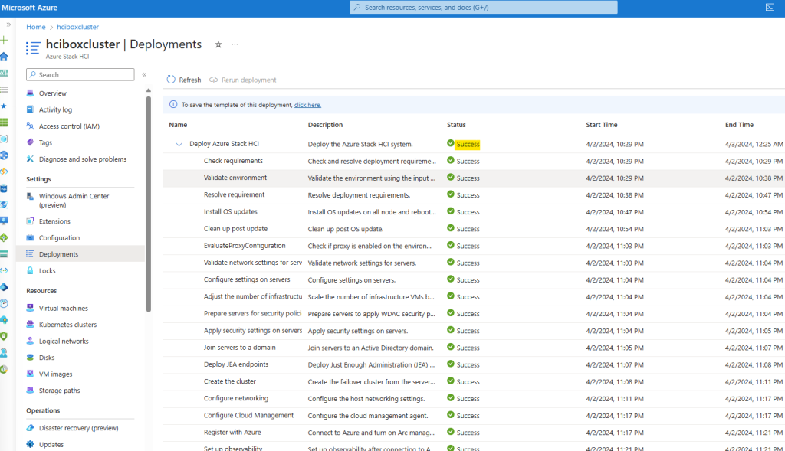Click the End Time column header
The image size is (785, 451).
point(739,125)
